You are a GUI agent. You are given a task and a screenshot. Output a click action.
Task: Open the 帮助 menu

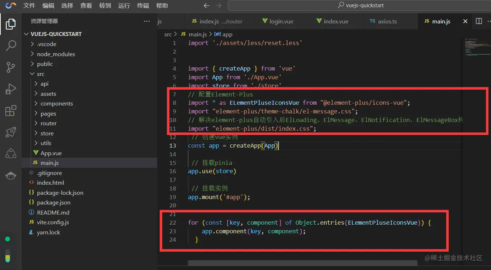tap(162, 5)
